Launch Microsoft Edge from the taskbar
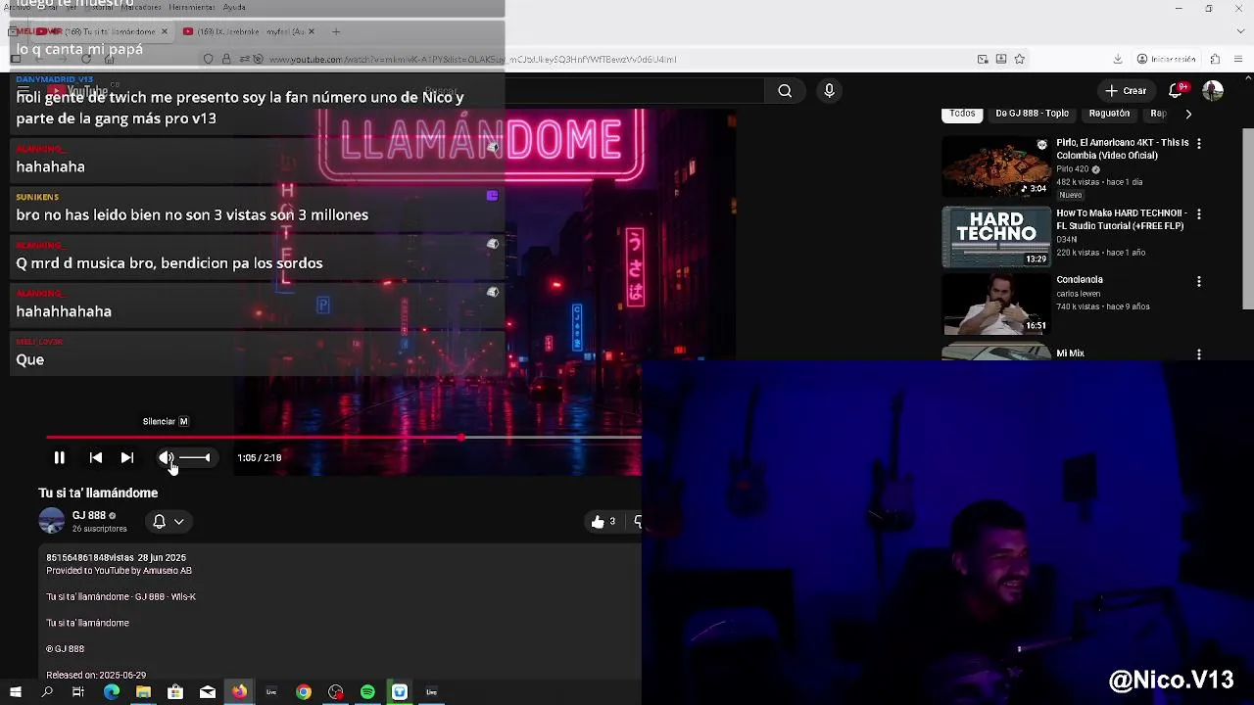The width and height of the screenshot is (1254, 705). [x=112, y=692]
